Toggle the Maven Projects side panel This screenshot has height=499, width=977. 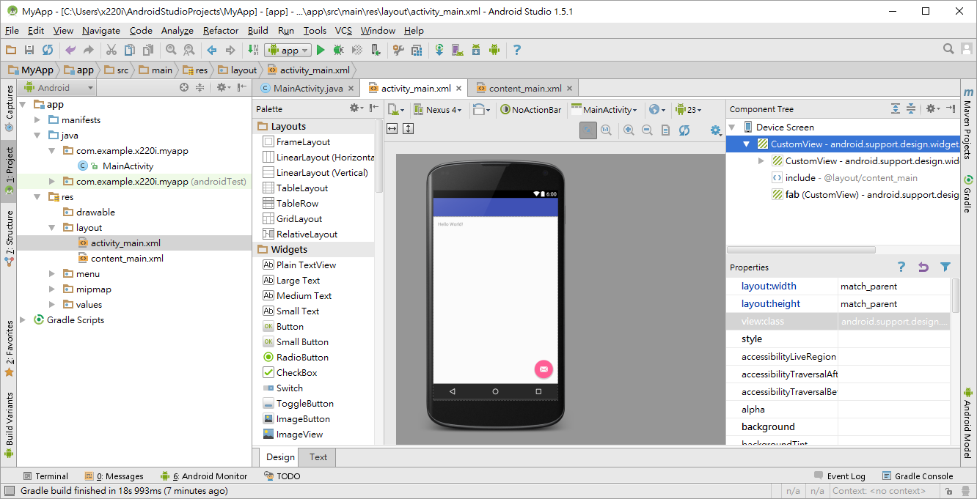968,123
